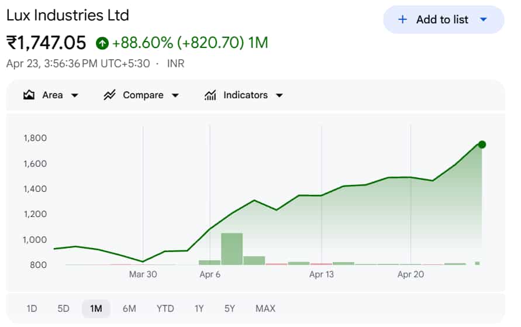Click the Mar 30 date axis label
Screen dimensions: 521x327
click(x=143, y=274)
